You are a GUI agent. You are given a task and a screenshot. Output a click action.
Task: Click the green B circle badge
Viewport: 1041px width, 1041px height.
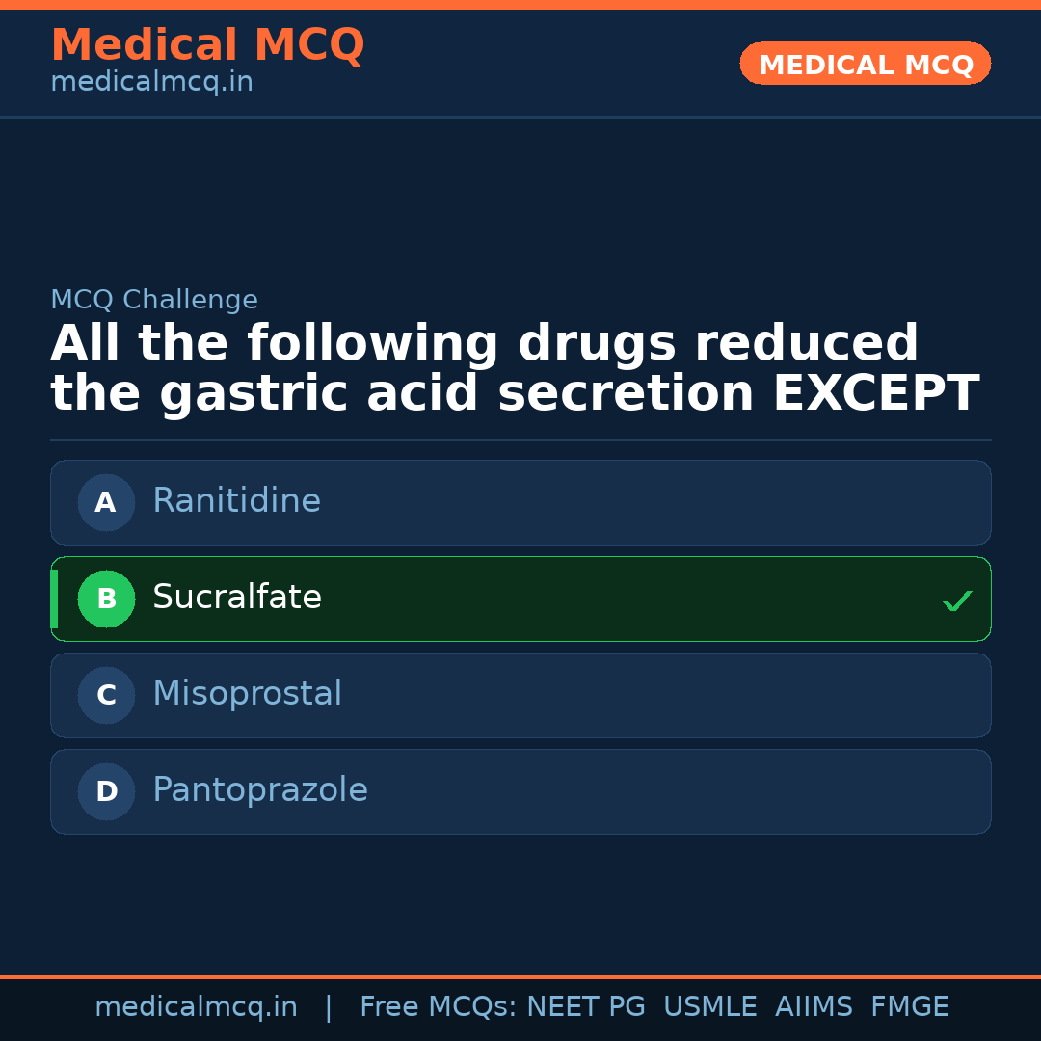point(106,599)
